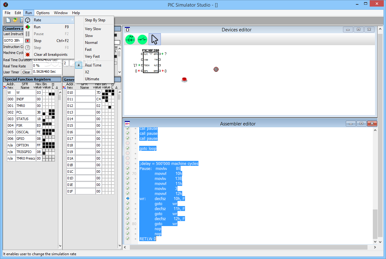Image resolution: width=386 pixels, height=259 pixels.
Task: Click the TRISGPIO register name cell
Action: 25,152
